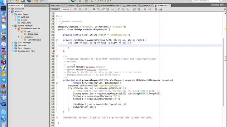Select Bridge.java in project tree
Viewport: 227px width, 127px height.
(33, 34)
